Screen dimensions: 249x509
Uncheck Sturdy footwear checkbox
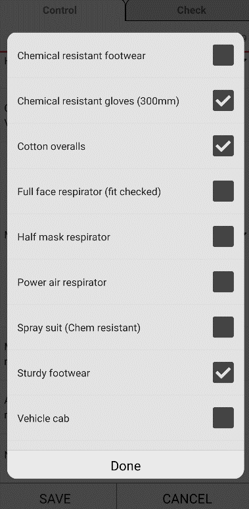click(223, 372)
